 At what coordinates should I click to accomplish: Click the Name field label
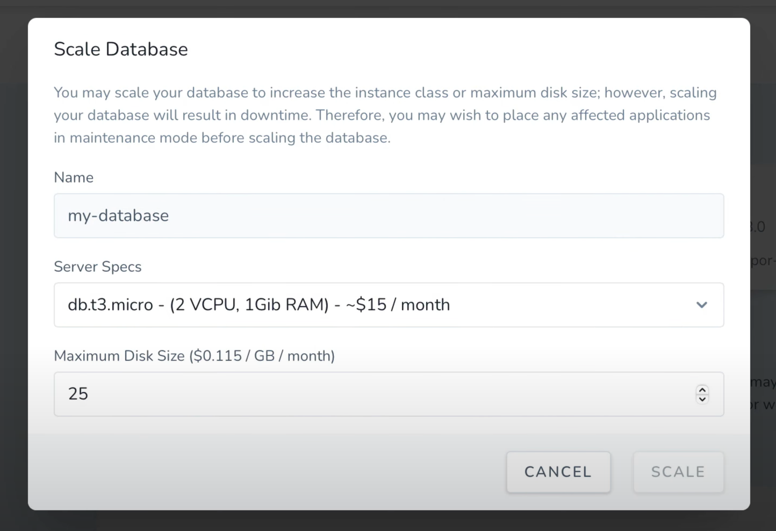pyautogui.click(x=73, y=177)
